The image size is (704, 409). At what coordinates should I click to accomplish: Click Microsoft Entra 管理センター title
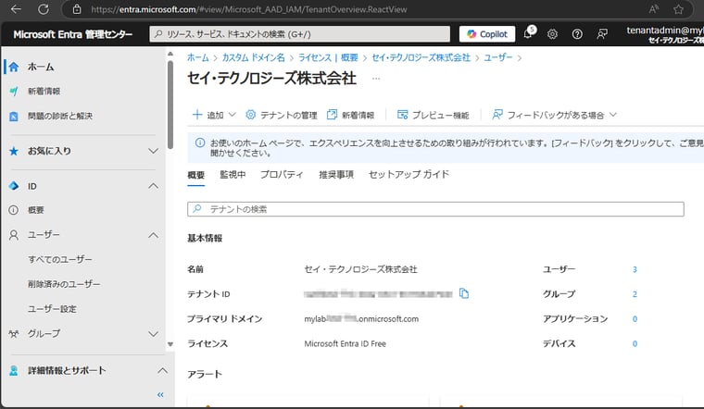[73, 34]
